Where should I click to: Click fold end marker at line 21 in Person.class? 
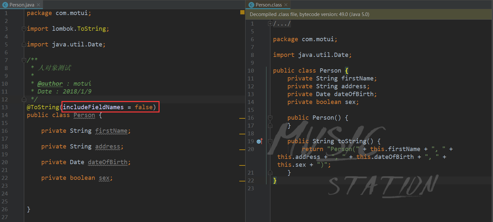click(270, 172)
